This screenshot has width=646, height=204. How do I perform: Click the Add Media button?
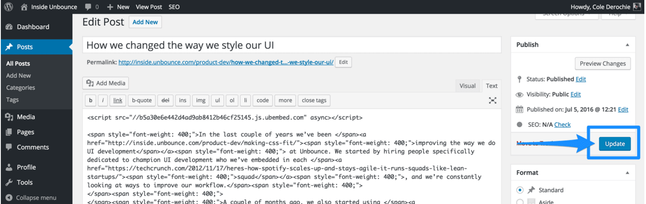106,83
